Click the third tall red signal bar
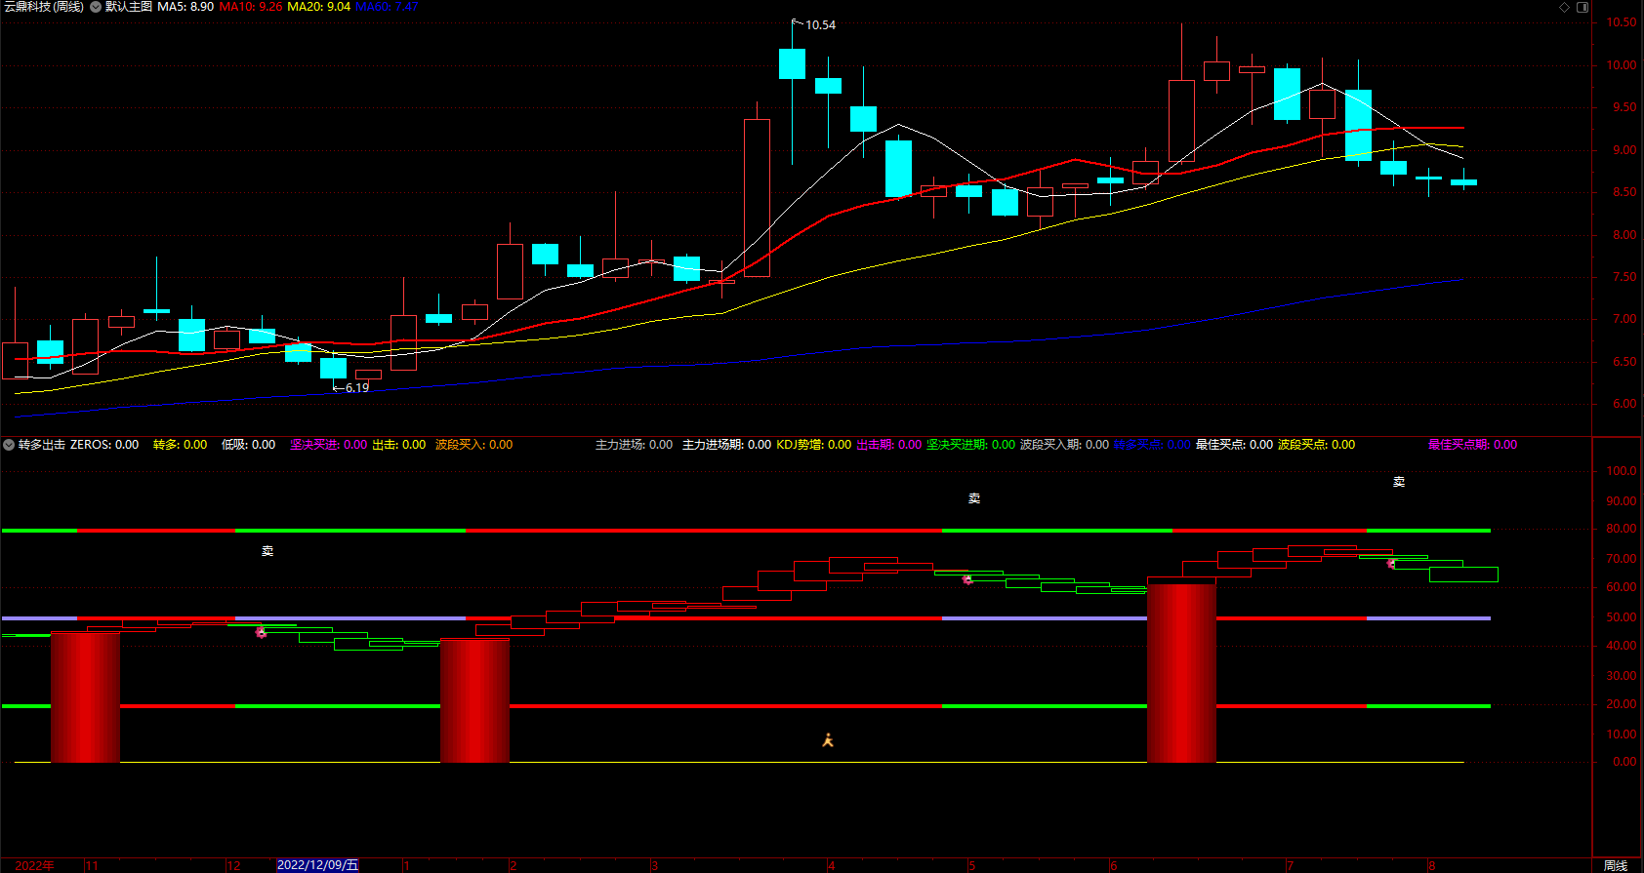Screen dimensions: 1644x873 1182,673
